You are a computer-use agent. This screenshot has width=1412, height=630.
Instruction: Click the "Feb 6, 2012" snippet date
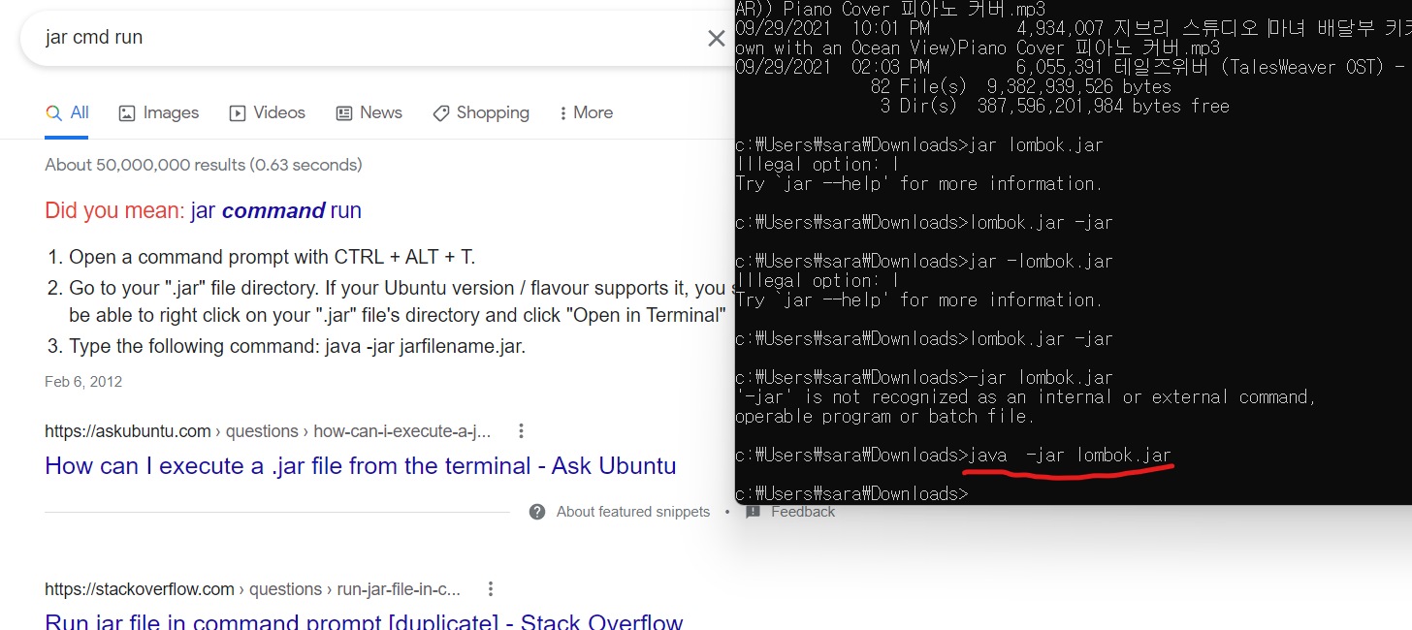pyautogui.click(x=83, y=382)
